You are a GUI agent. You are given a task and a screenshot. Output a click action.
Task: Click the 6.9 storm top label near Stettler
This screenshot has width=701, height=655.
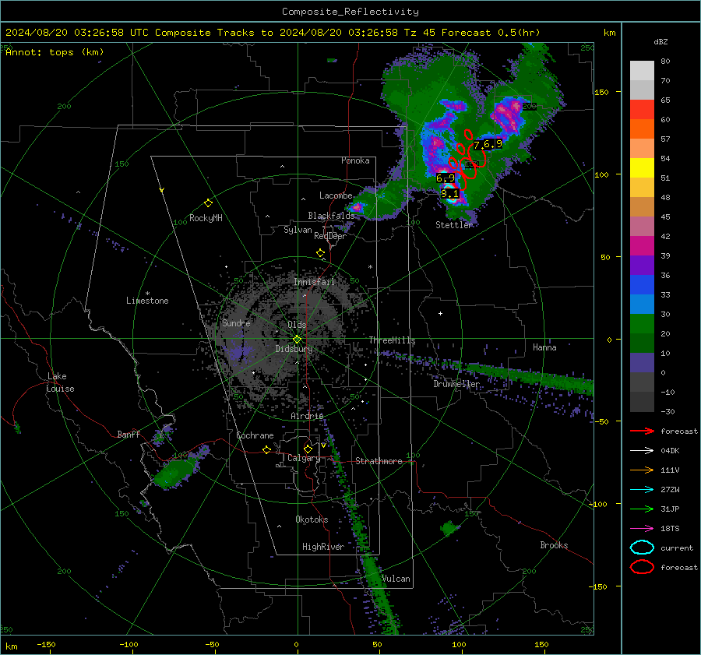click(446, 178)
